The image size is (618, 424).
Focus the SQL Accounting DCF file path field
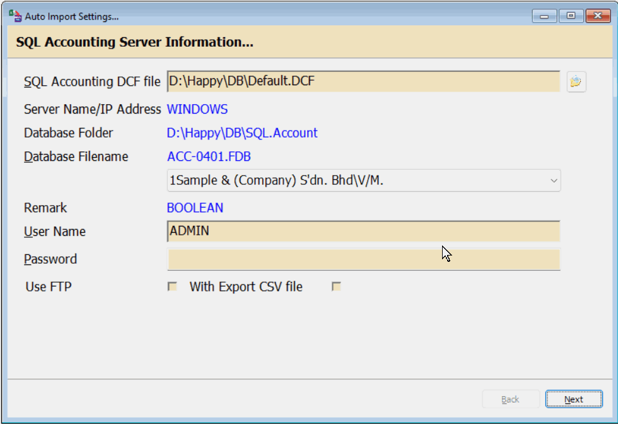pyautogui.click(x=363, y=81)
